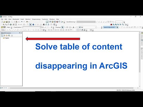Click the text box beside the Georeferencing tools

tap(119, 22)
